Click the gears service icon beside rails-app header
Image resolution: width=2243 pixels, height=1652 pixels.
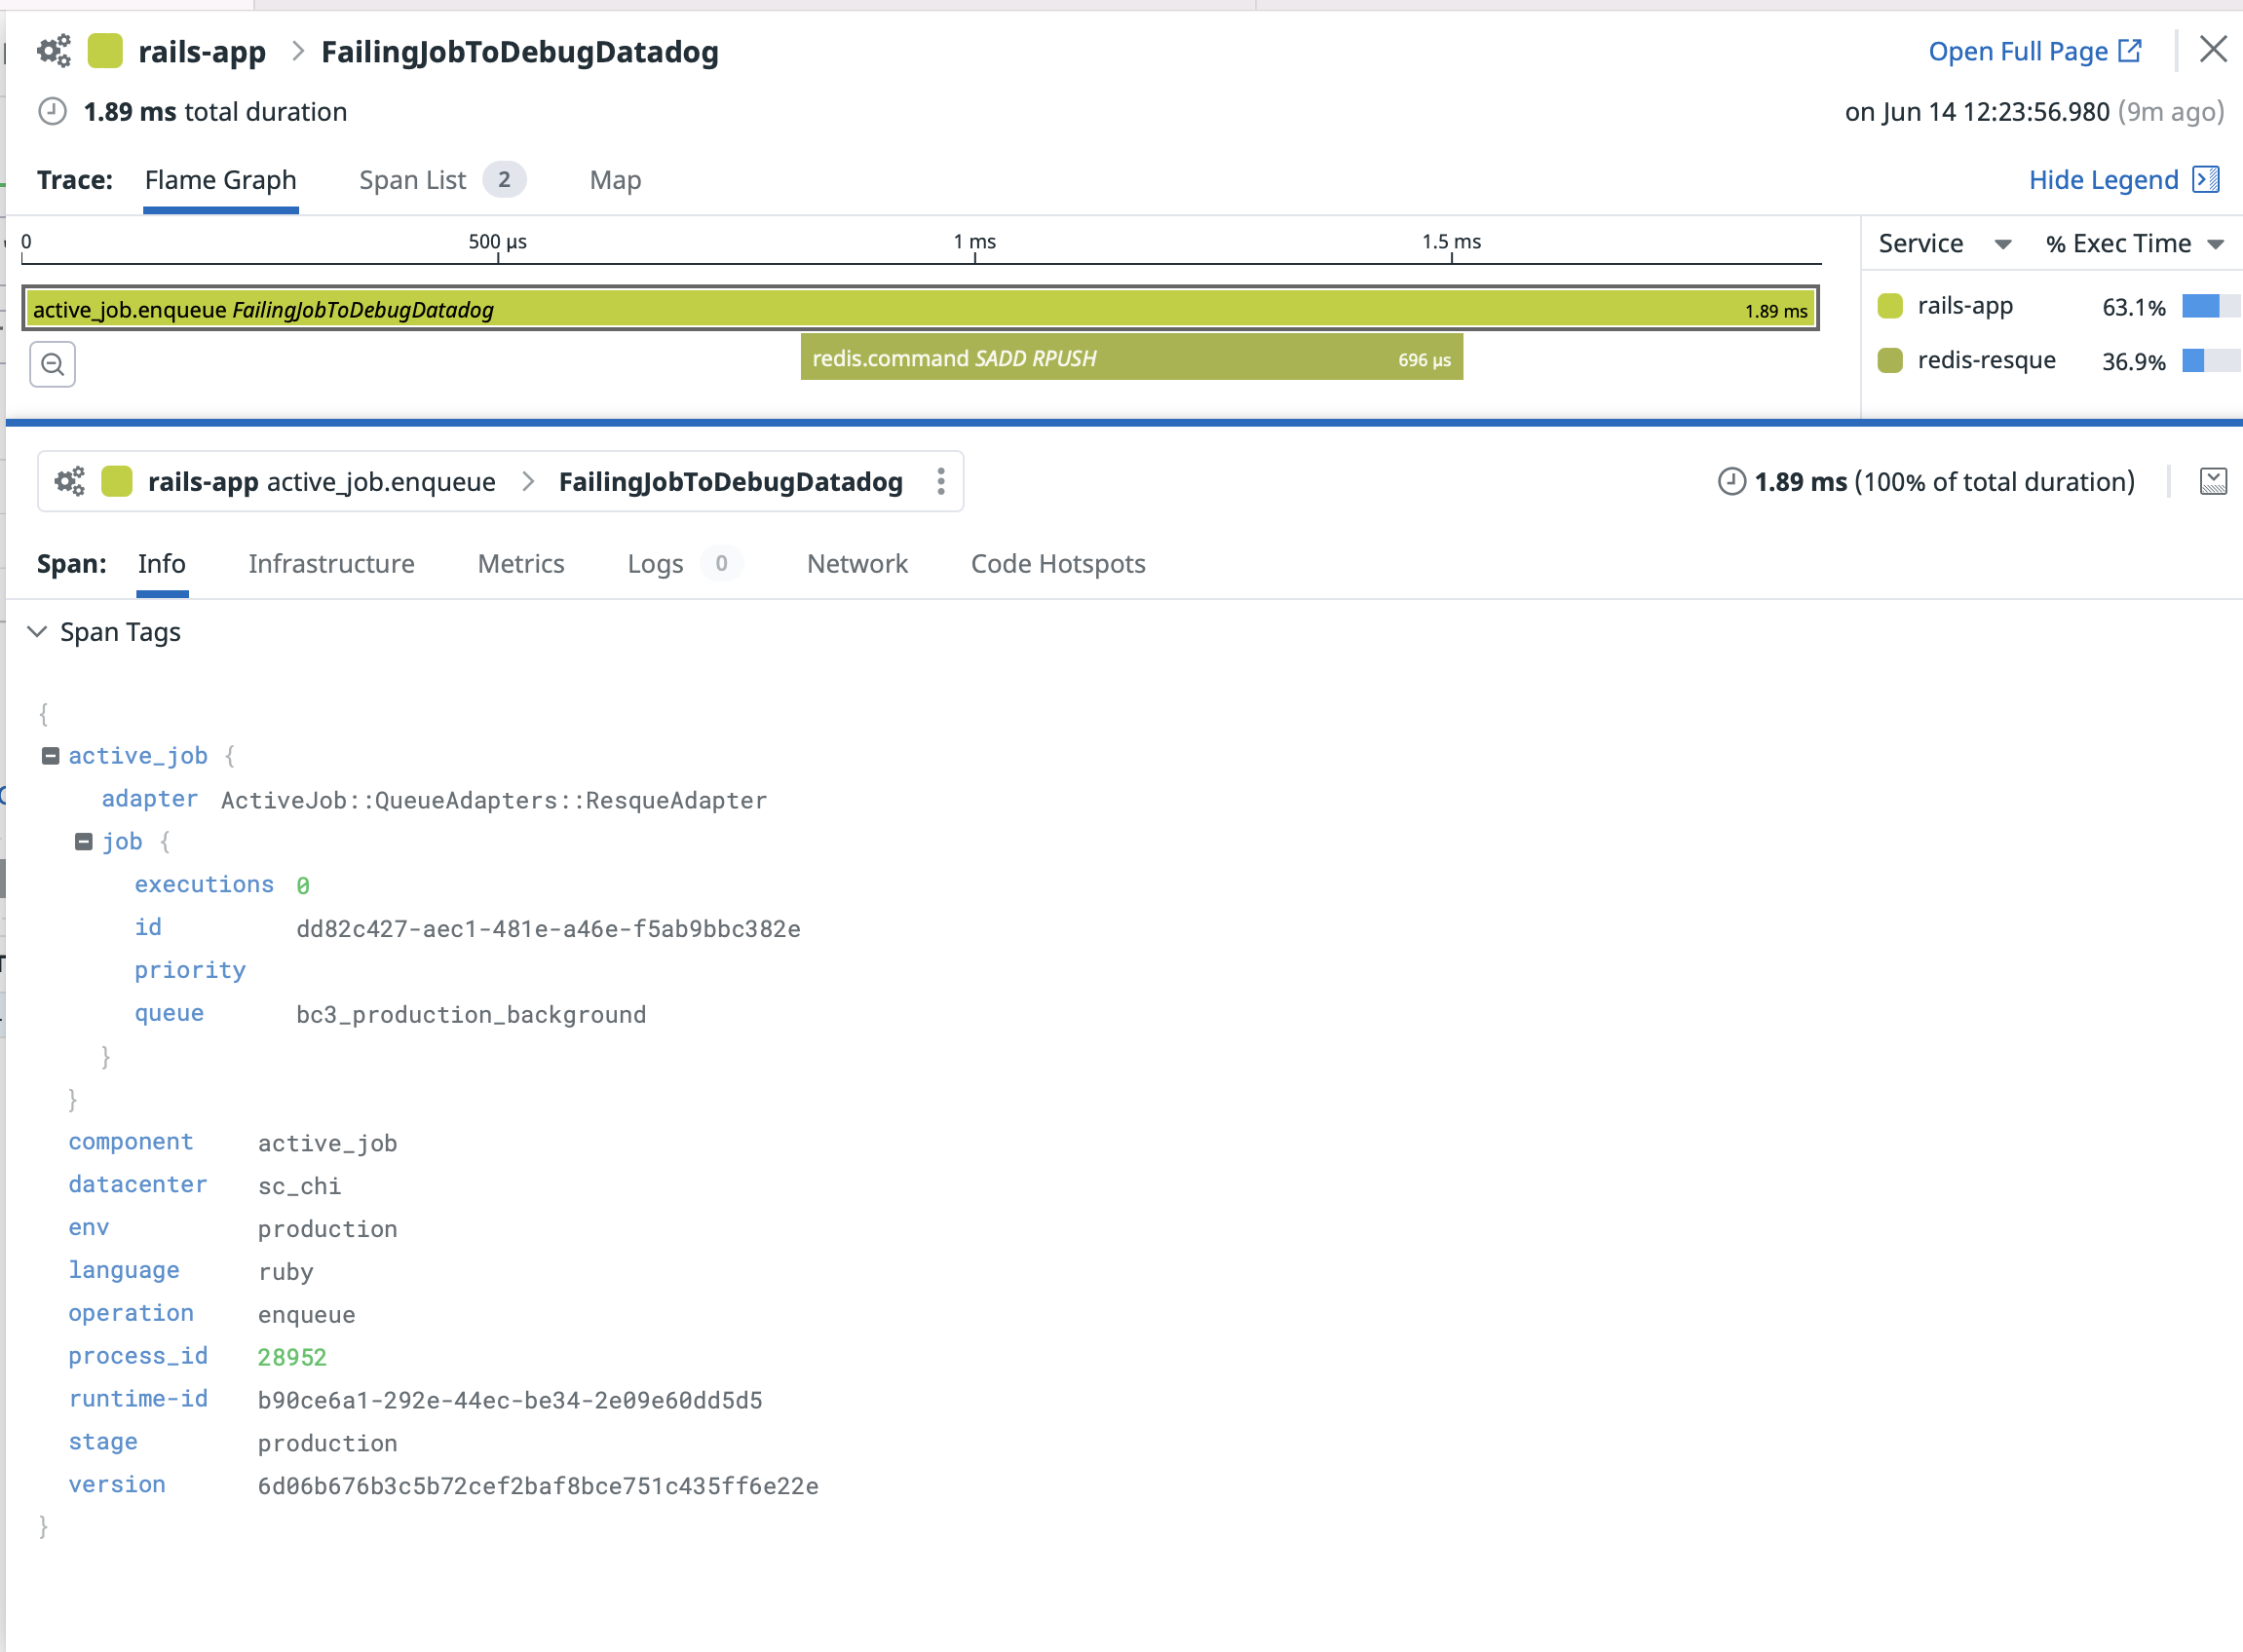pyautogui.click(x=54, y=51)
